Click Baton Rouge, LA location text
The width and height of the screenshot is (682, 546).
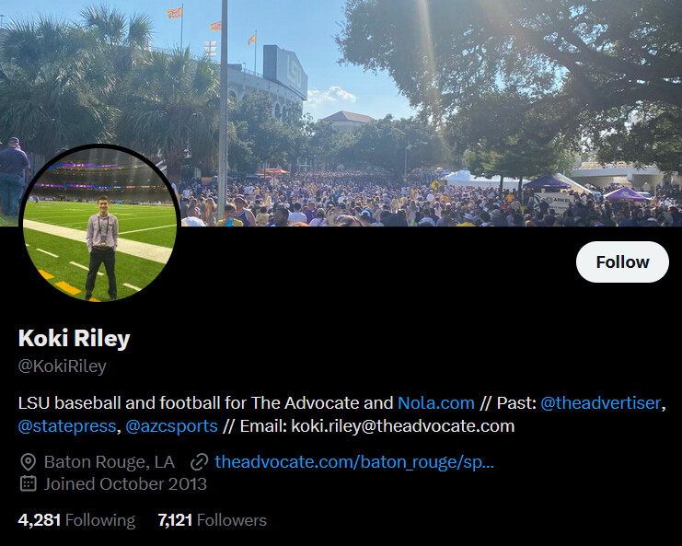110,462
